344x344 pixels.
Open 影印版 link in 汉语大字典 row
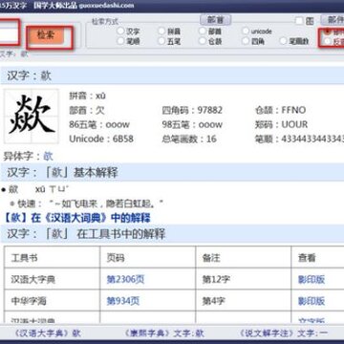tap(312, 279)
